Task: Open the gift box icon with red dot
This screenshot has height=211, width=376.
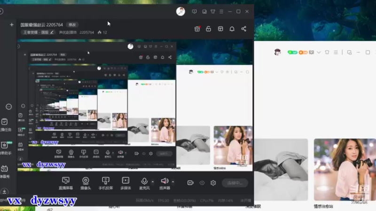Action: click(197, 29)
